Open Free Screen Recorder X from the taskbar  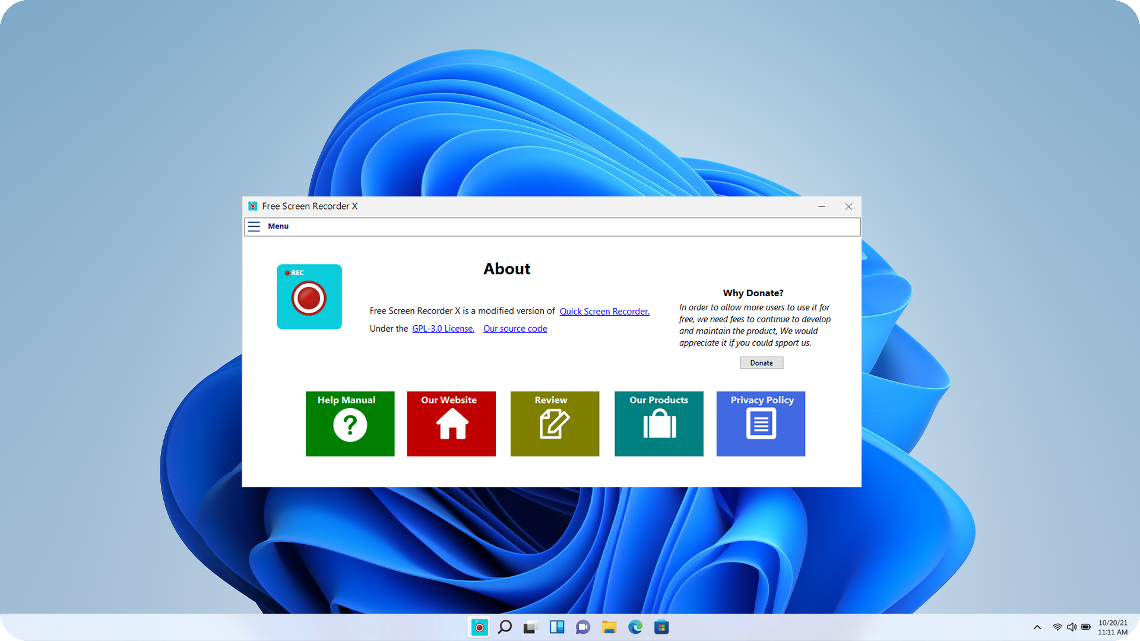[479, 627]
